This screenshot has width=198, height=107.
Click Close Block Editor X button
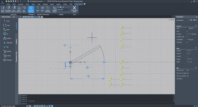click(x=74, y=9)
